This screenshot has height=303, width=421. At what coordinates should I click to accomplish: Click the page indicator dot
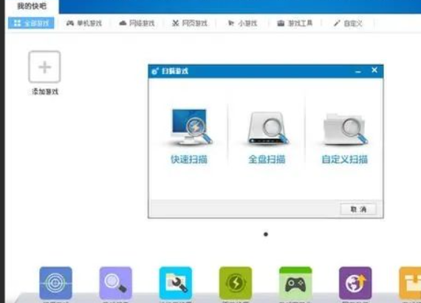(x=266, y=234)
